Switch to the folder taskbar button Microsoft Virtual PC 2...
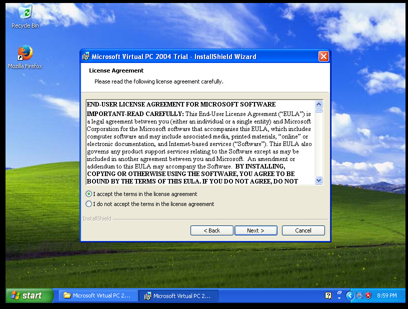This screenshot has width=408, height=309. tap(98, 295)
